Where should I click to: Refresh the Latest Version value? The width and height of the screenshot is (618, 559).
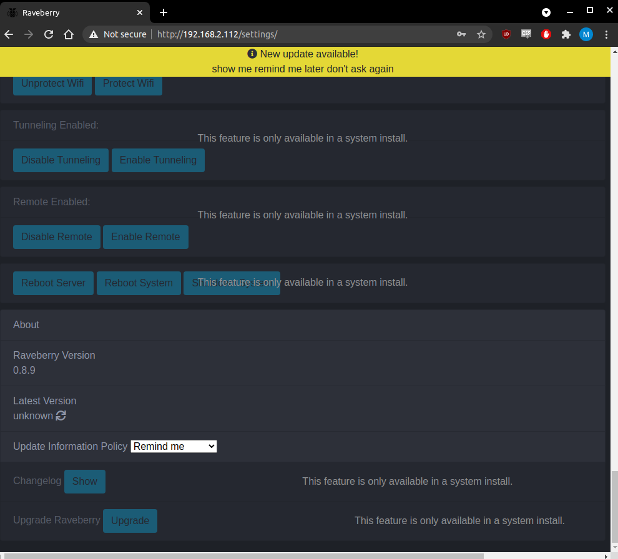[x=61, y=416]
